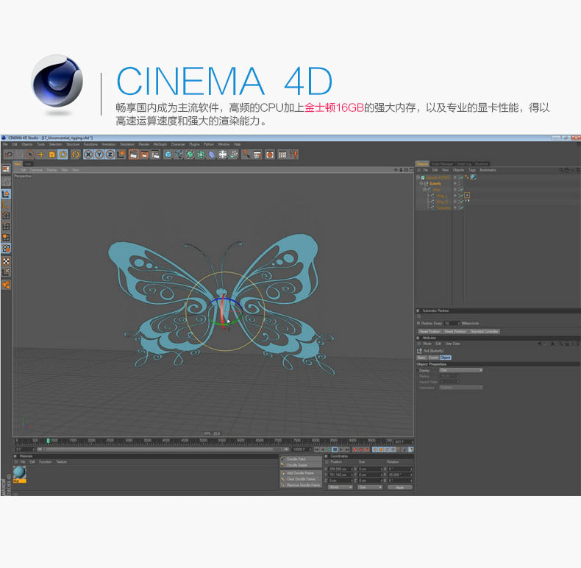Open the last icon in main toolbar
Screen dimensions: 581x568
pyautogui.click(x=294, y=155)
